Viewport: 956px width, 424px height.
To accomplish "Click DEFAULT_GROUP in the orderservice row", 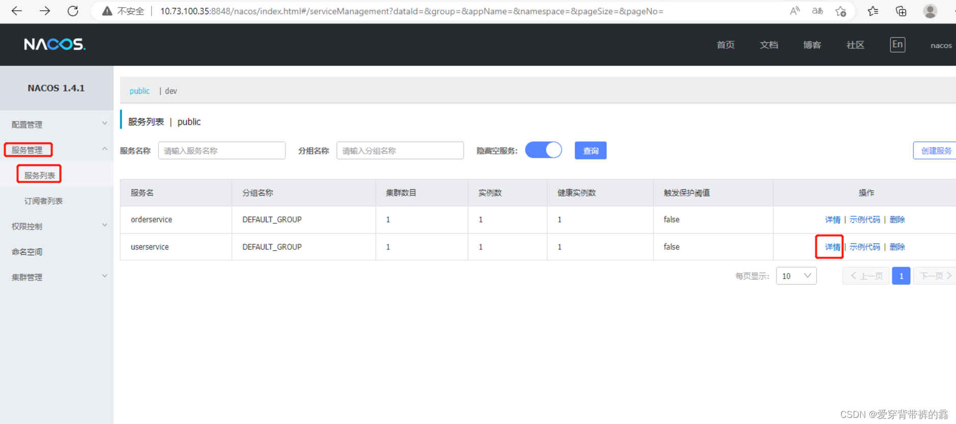I will (x=272, y=219).
